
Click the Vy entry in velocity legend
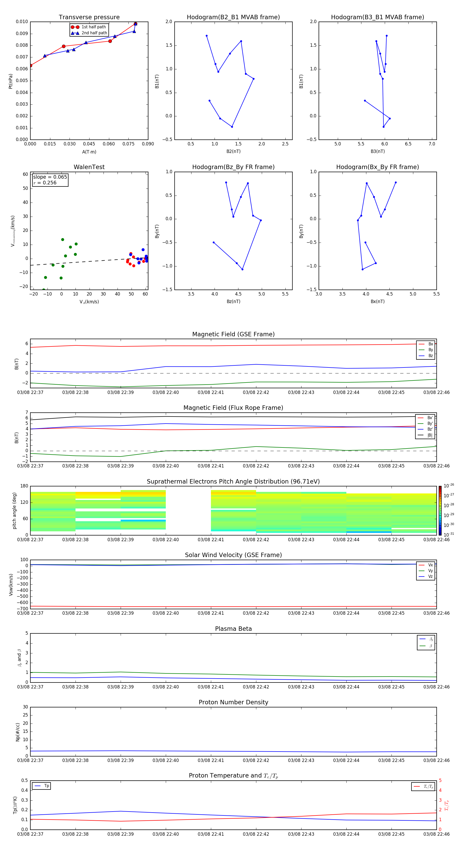click(426, 571)
